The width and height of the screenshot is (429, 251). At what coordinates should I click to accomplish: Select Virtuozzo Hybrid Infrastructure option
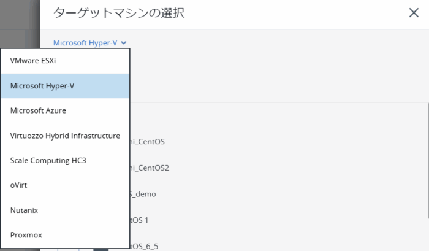pos(65,136)
